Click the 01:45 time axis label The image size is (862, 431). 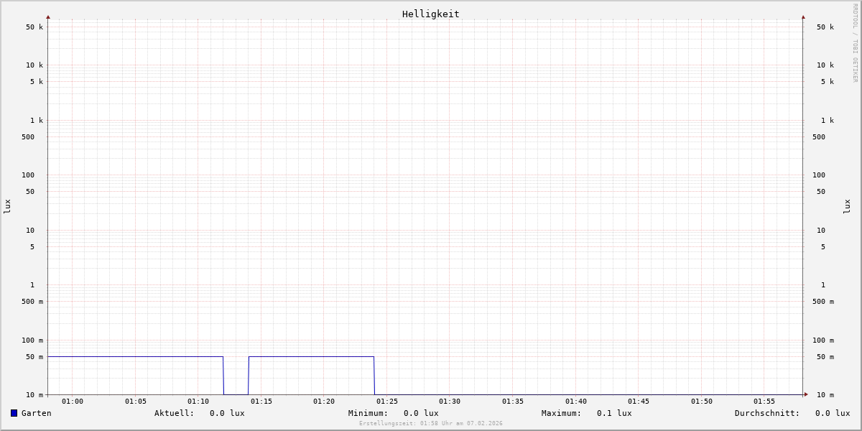(639, 402)
